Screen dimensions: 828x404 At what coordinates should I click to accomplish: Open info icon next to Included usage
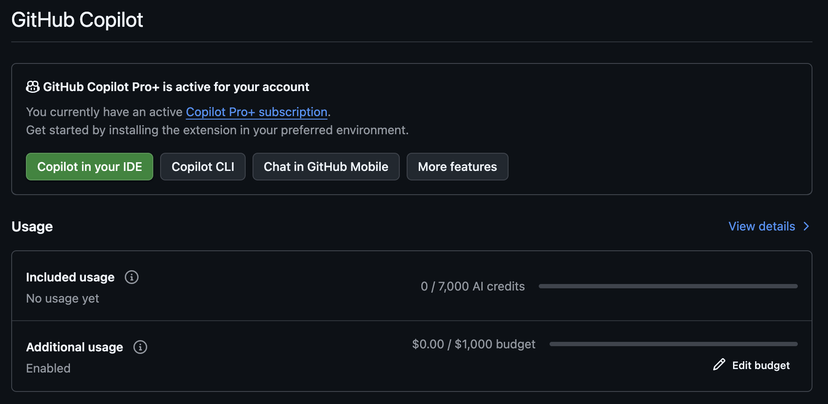point(132,277)
